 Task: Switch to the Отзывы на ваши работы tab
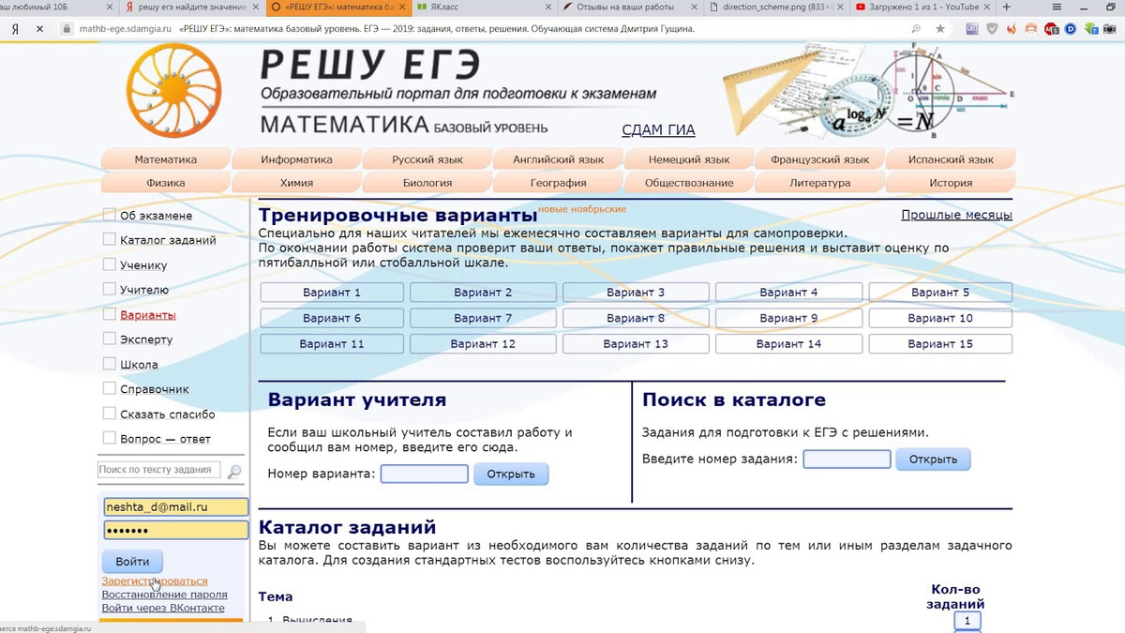click(x=630, y=7)
